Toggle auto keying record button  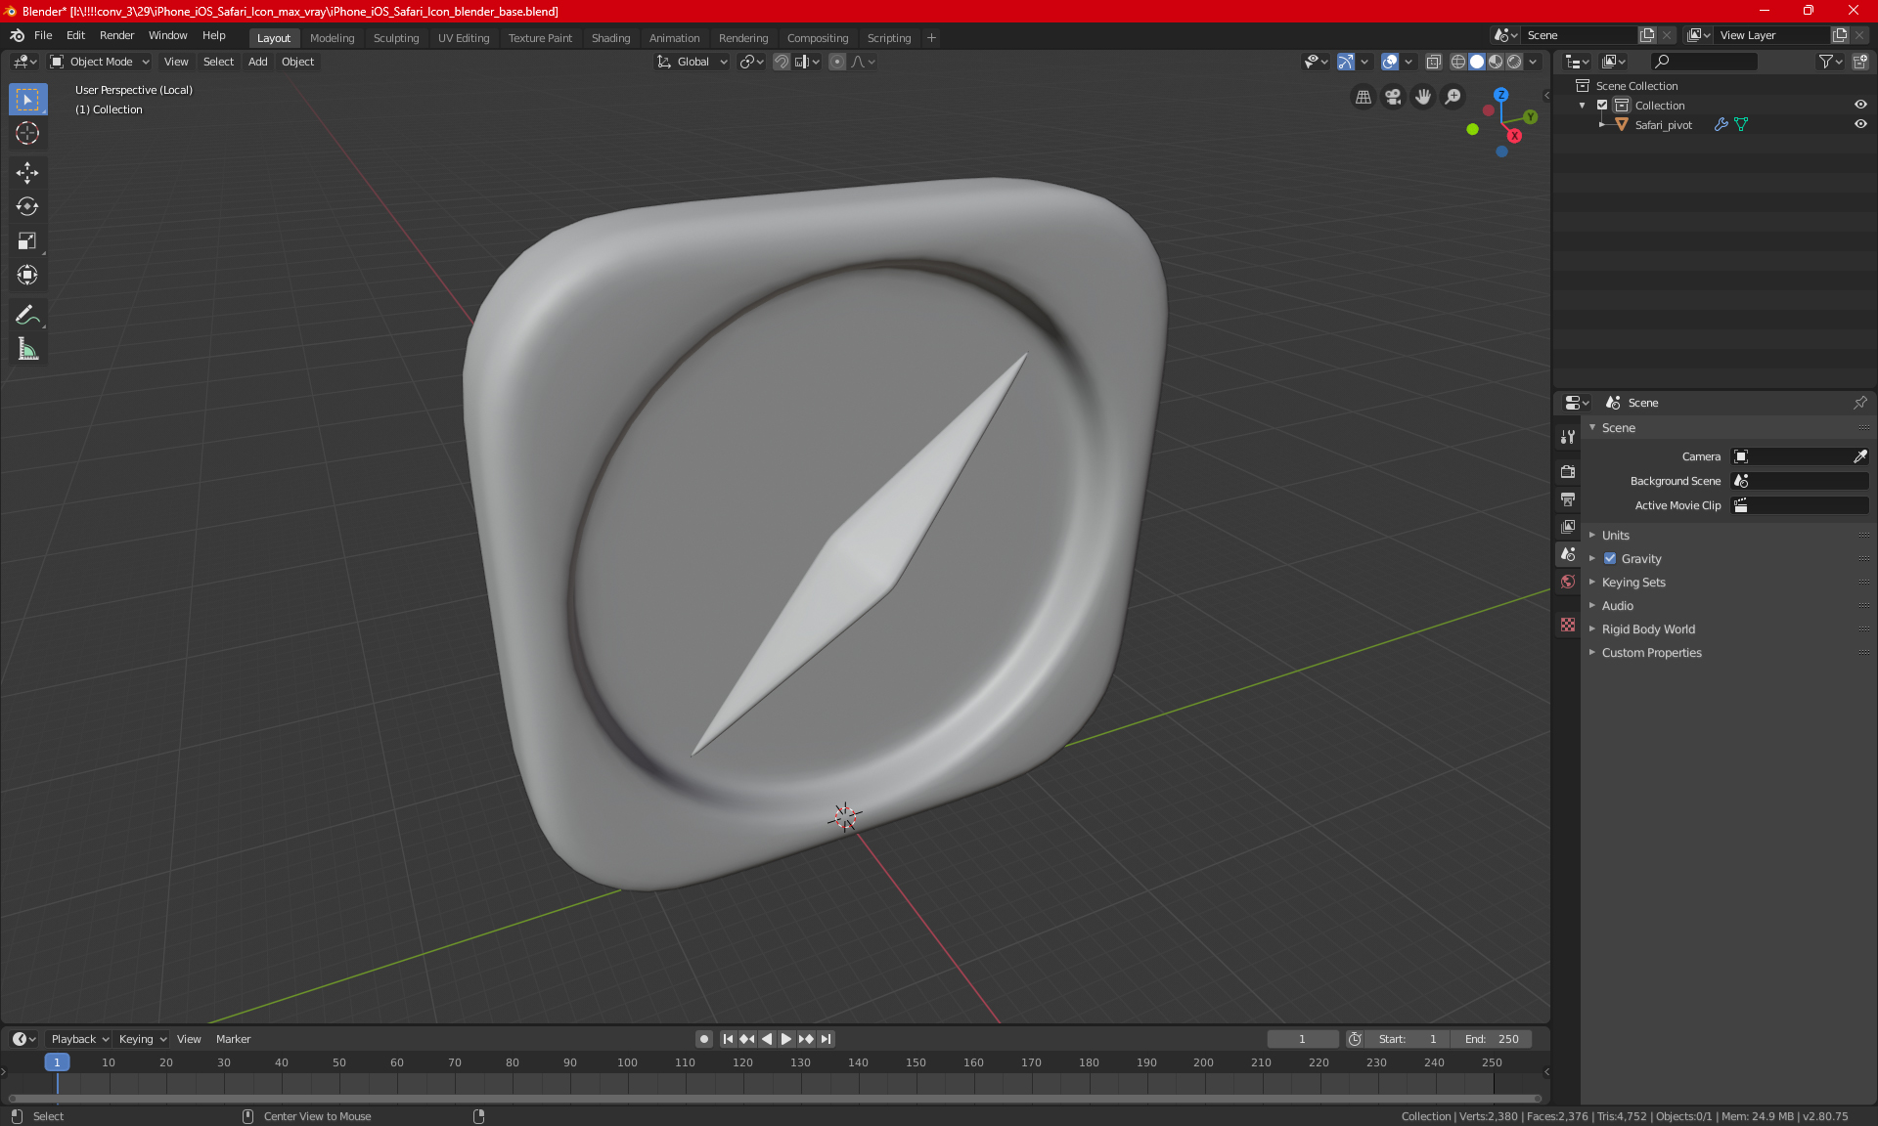pyautogui.click(x=703, y=1039)
